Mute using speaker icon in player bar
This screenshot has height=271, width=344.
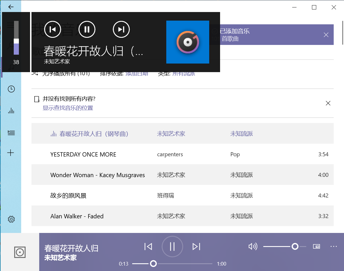253,246
